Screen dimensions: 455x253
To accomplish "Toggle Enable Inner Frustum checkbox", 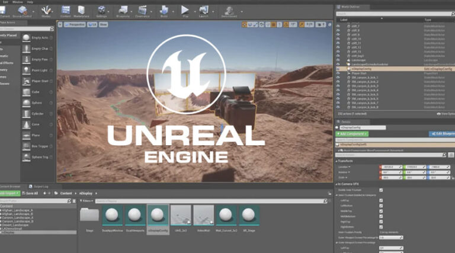I will pyautogui.click(x=381, y=190).
